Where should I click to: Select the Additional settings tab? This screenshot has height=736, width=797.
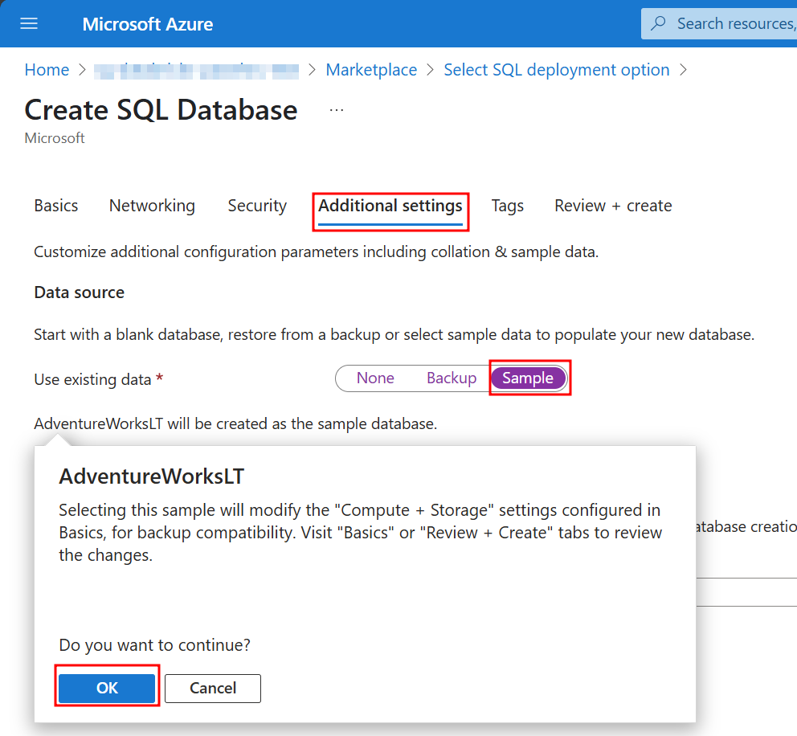click(x=390, y=206)
